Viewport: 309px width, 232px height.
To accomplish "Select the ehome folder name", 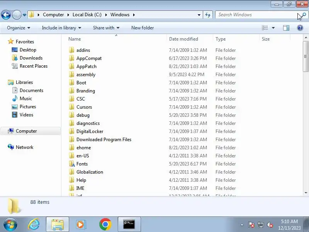I will 83,148.
